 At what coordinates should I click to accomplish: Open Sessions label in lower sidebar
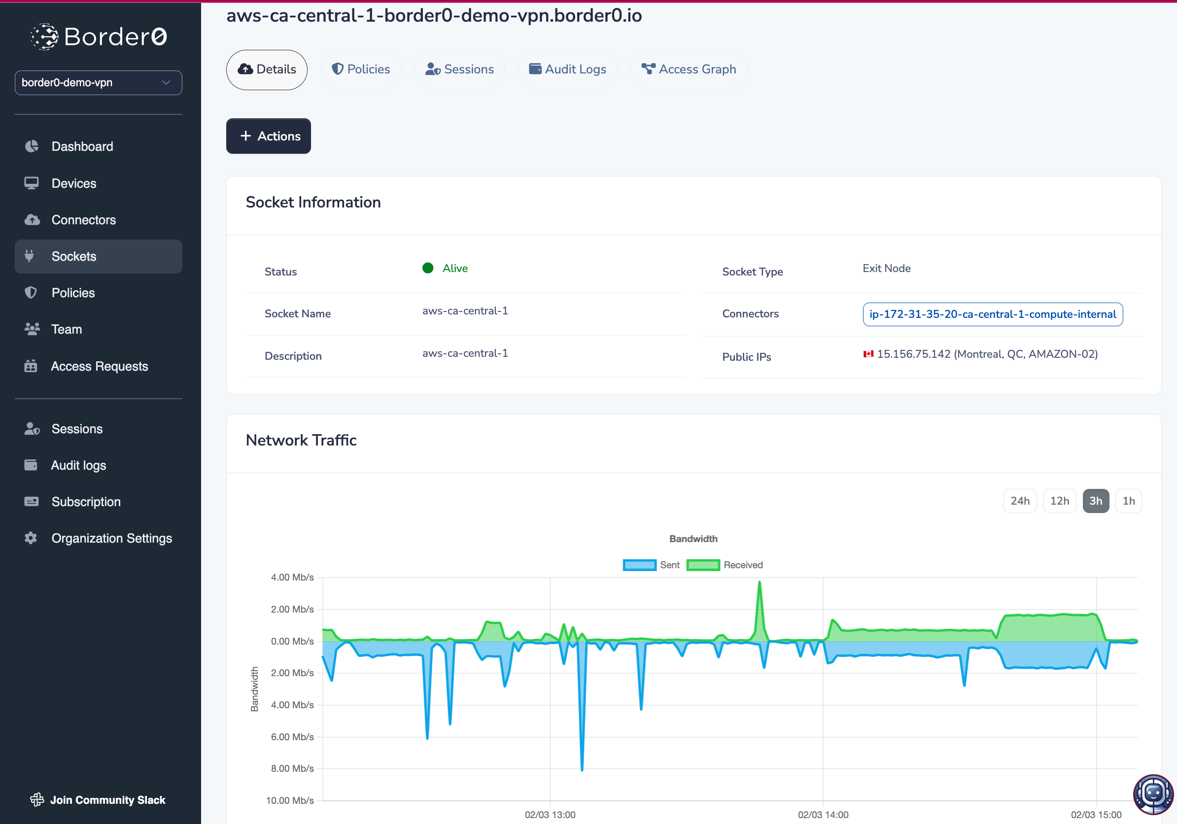click(x=77, y=428)
